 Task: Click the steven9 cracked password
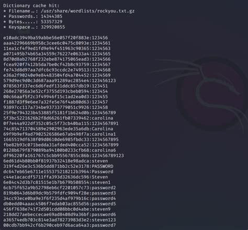click(101, 209)
